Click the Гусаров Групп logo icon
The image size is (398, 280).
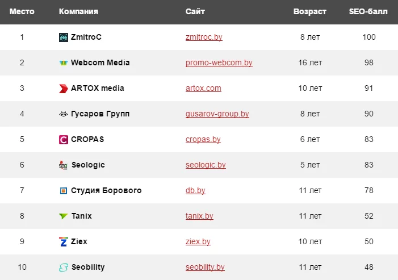pos(64,114)
